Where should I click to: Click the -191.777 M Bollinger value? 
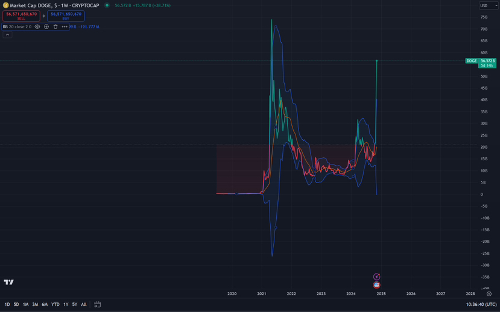pyautogui.click(x=89, y=27)
